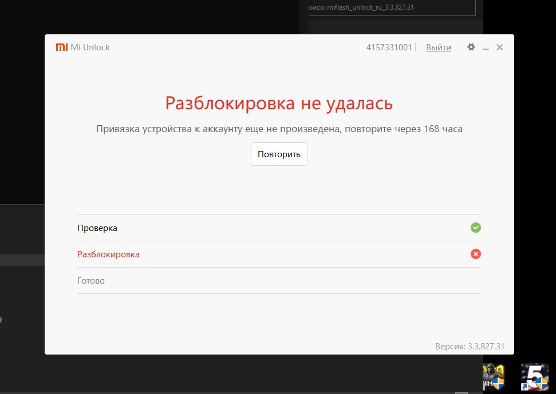The width and height of the screenshot is (556, 394).
Task: Click the Повторить retry button
Action: (x=279, y=154)
